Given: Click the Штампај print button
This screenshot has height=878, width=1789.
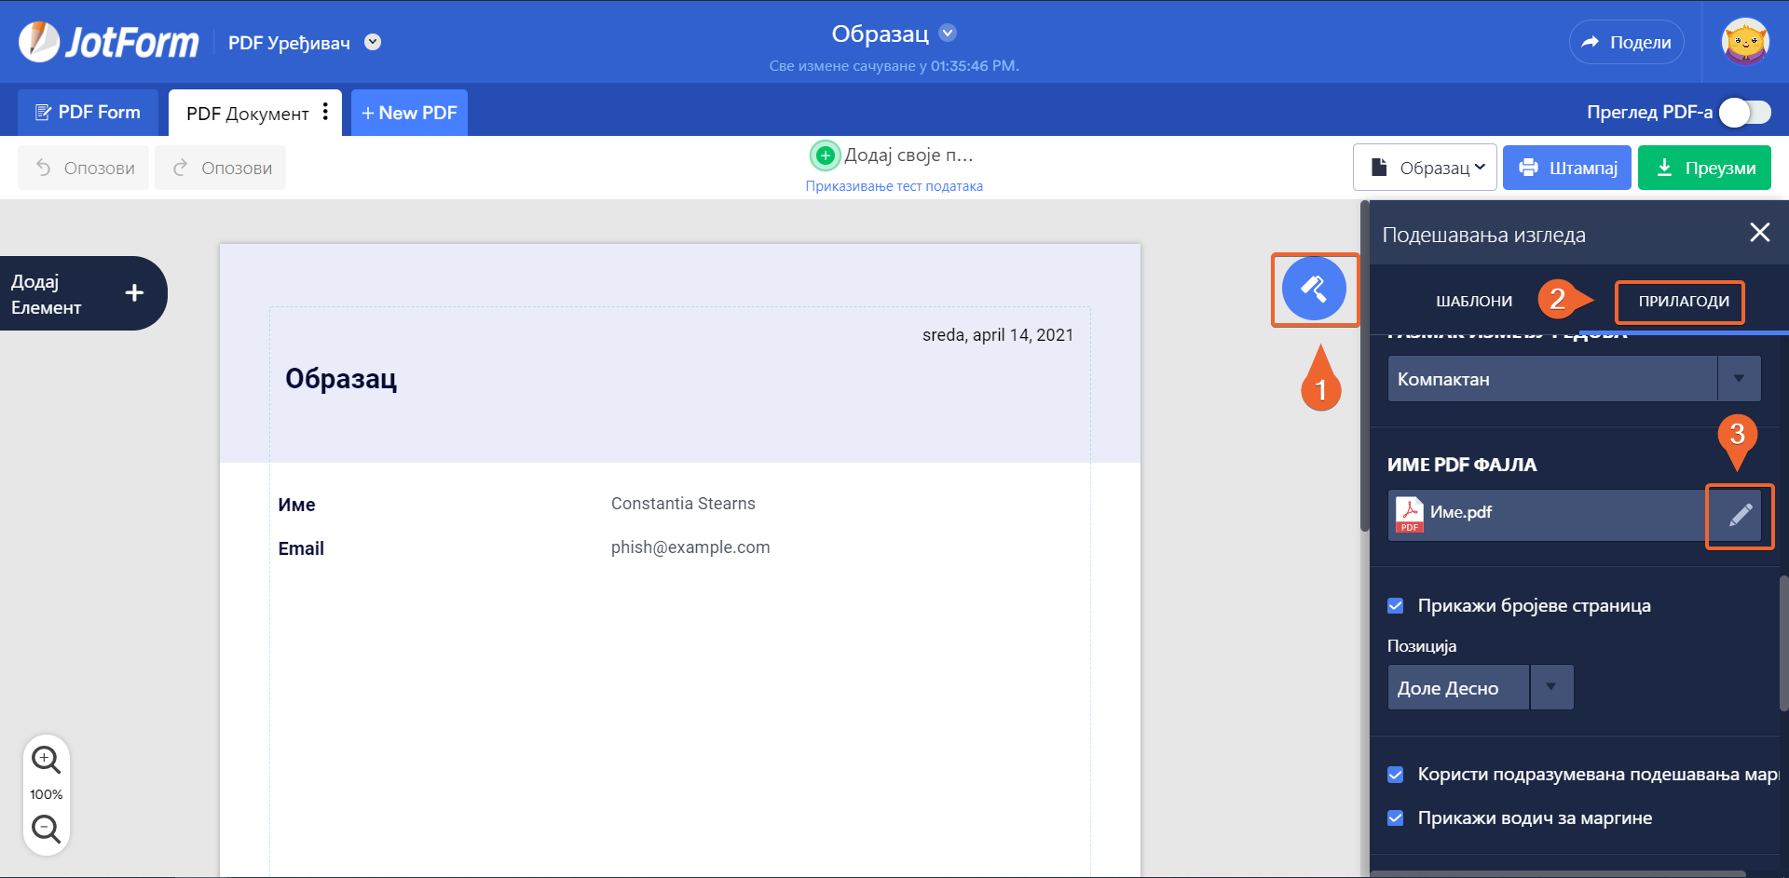Looking at the screenshot, I should click(1566, 168).
